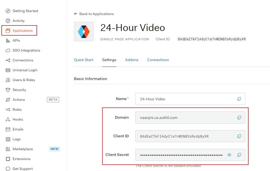
Task: Click the NEW badge next to Marketplace
Action: (54, 149)
